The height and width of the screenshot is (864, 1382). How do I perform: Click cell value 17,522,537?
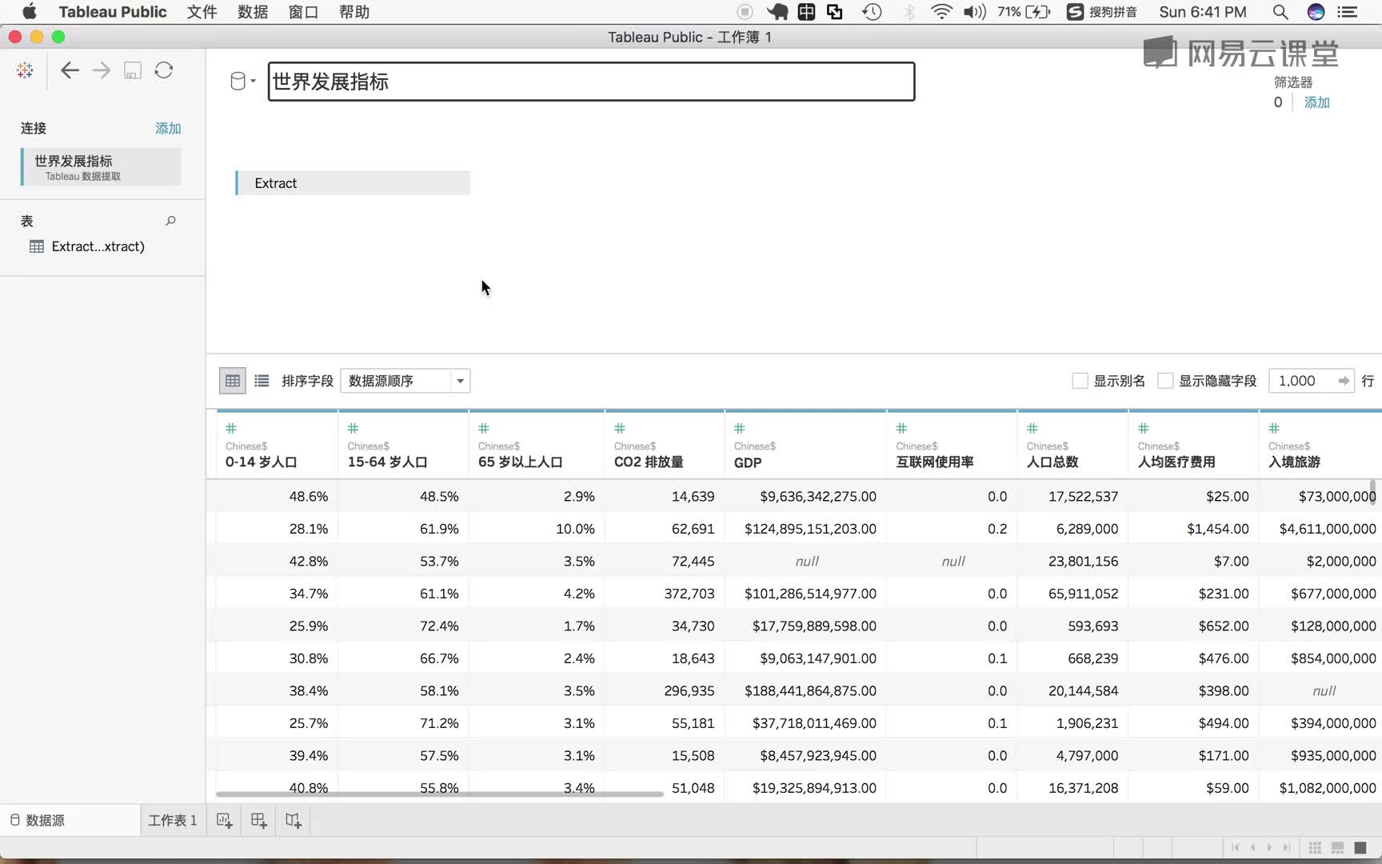click(x=1083, y=496)
